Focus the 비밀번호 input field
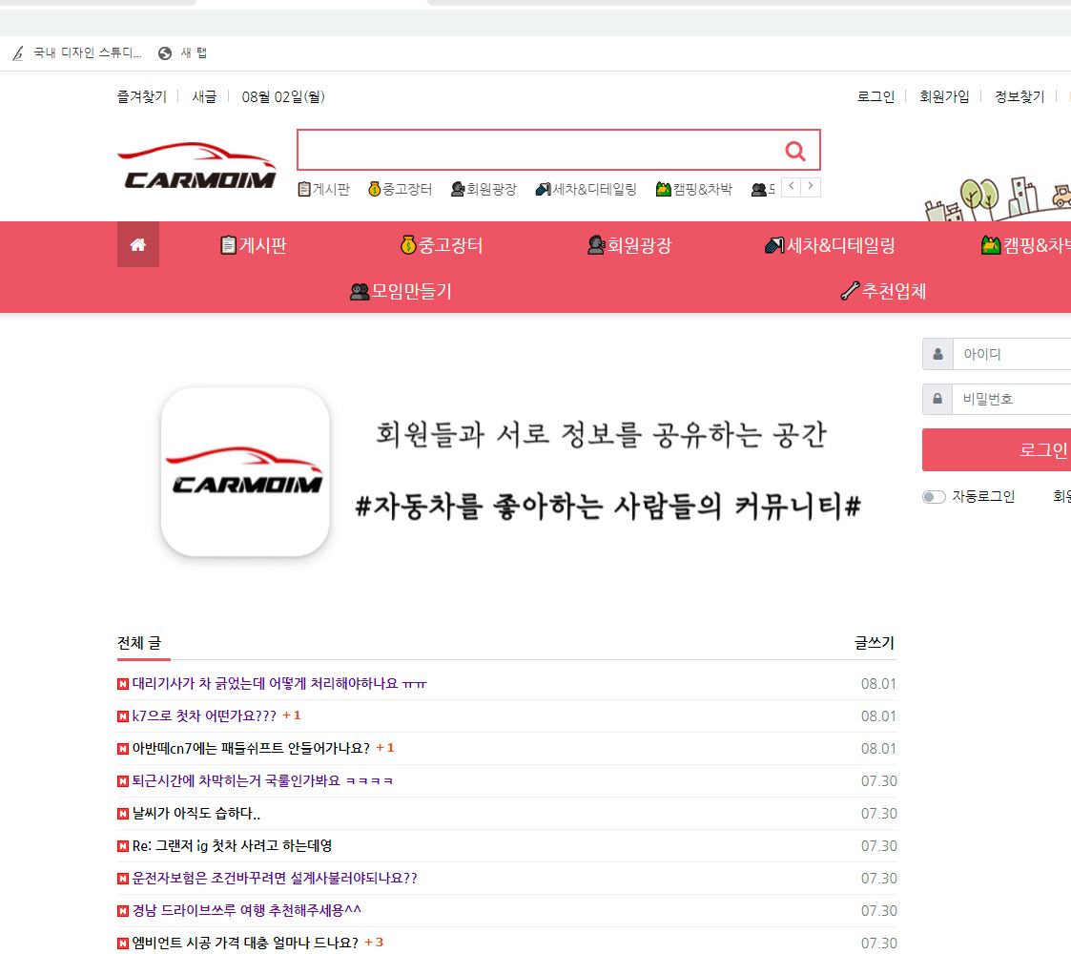 (x=1012, y=399)
